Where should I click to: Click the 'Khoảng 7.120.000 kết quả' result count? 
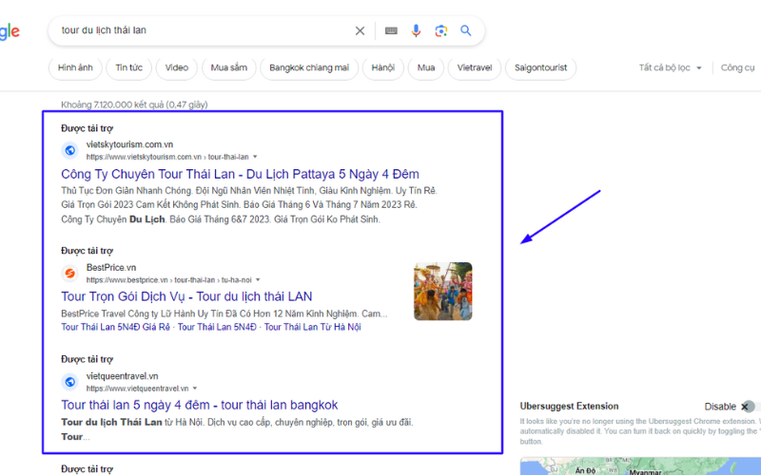(134, 104)
